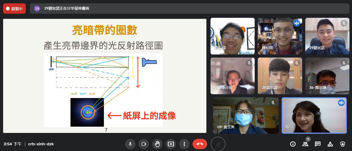
Task: Open meeting details info icon
Action: [293, 144]
